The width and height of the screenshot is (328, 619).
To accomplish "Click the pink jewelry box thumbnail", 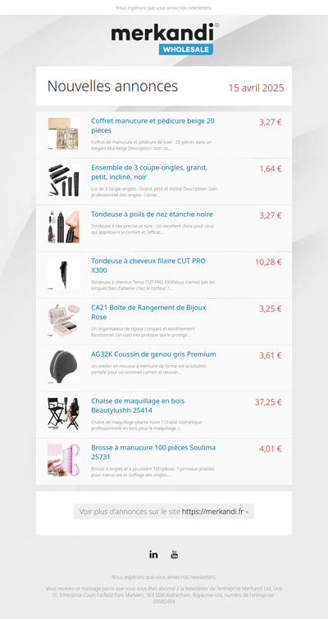I will 64,320.
